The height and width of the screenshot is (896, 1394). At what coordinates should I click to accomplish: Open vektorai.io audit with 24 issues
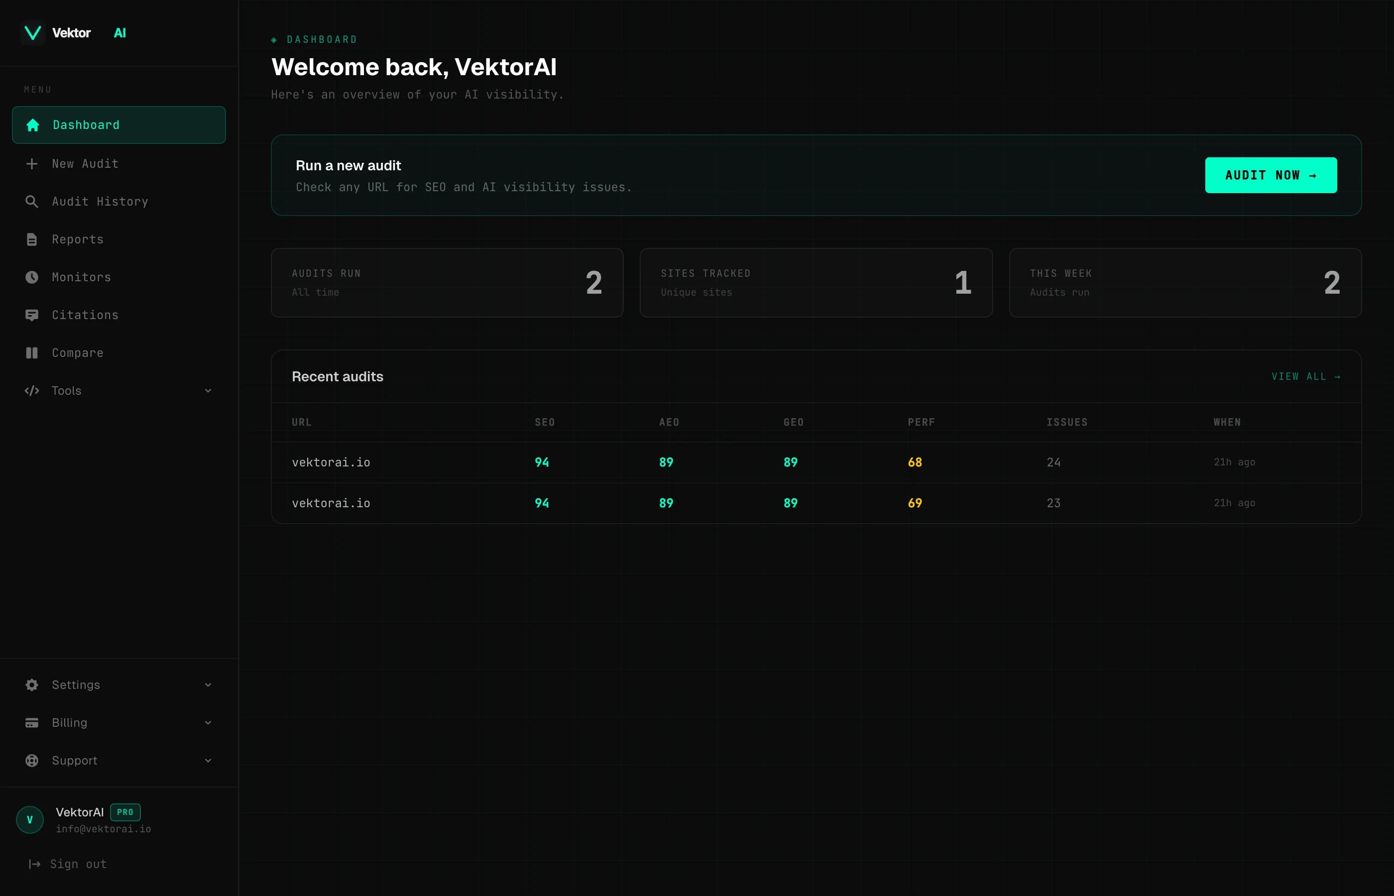pyautogui.click(x=815, y=462)
